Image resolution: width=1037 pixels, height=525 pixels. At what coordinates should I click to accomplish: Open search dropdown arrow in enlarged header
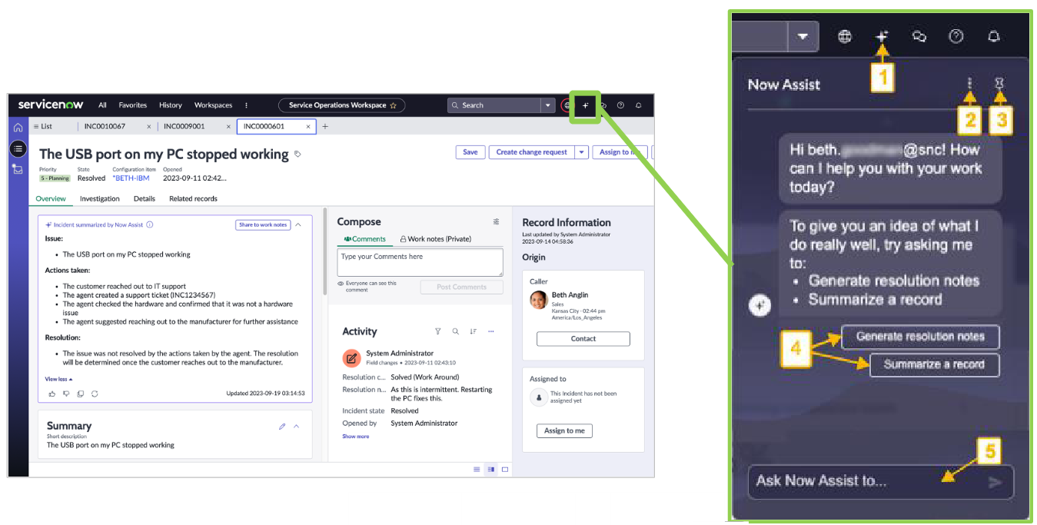803,36
